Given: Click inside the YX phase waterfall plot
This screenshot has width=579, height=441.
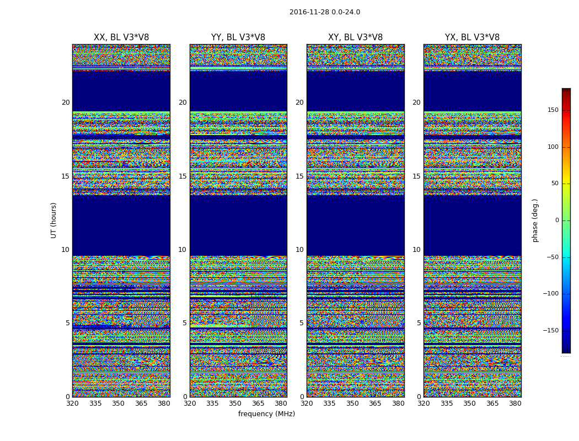Looking at the screenshot, I should click(472, 220).
